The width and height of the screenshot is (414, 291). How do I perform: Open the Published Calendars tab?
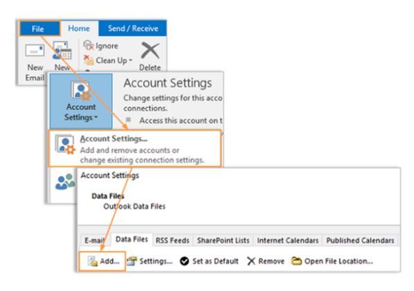point(360,240)
